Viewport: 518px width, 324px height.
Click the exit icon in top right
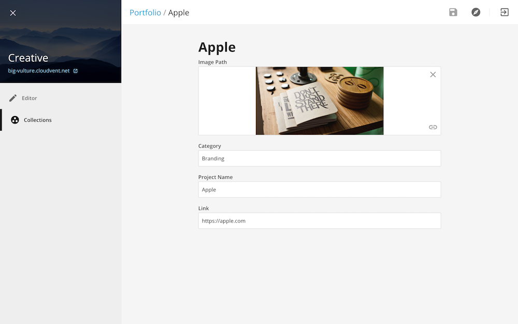pos(505,12)
